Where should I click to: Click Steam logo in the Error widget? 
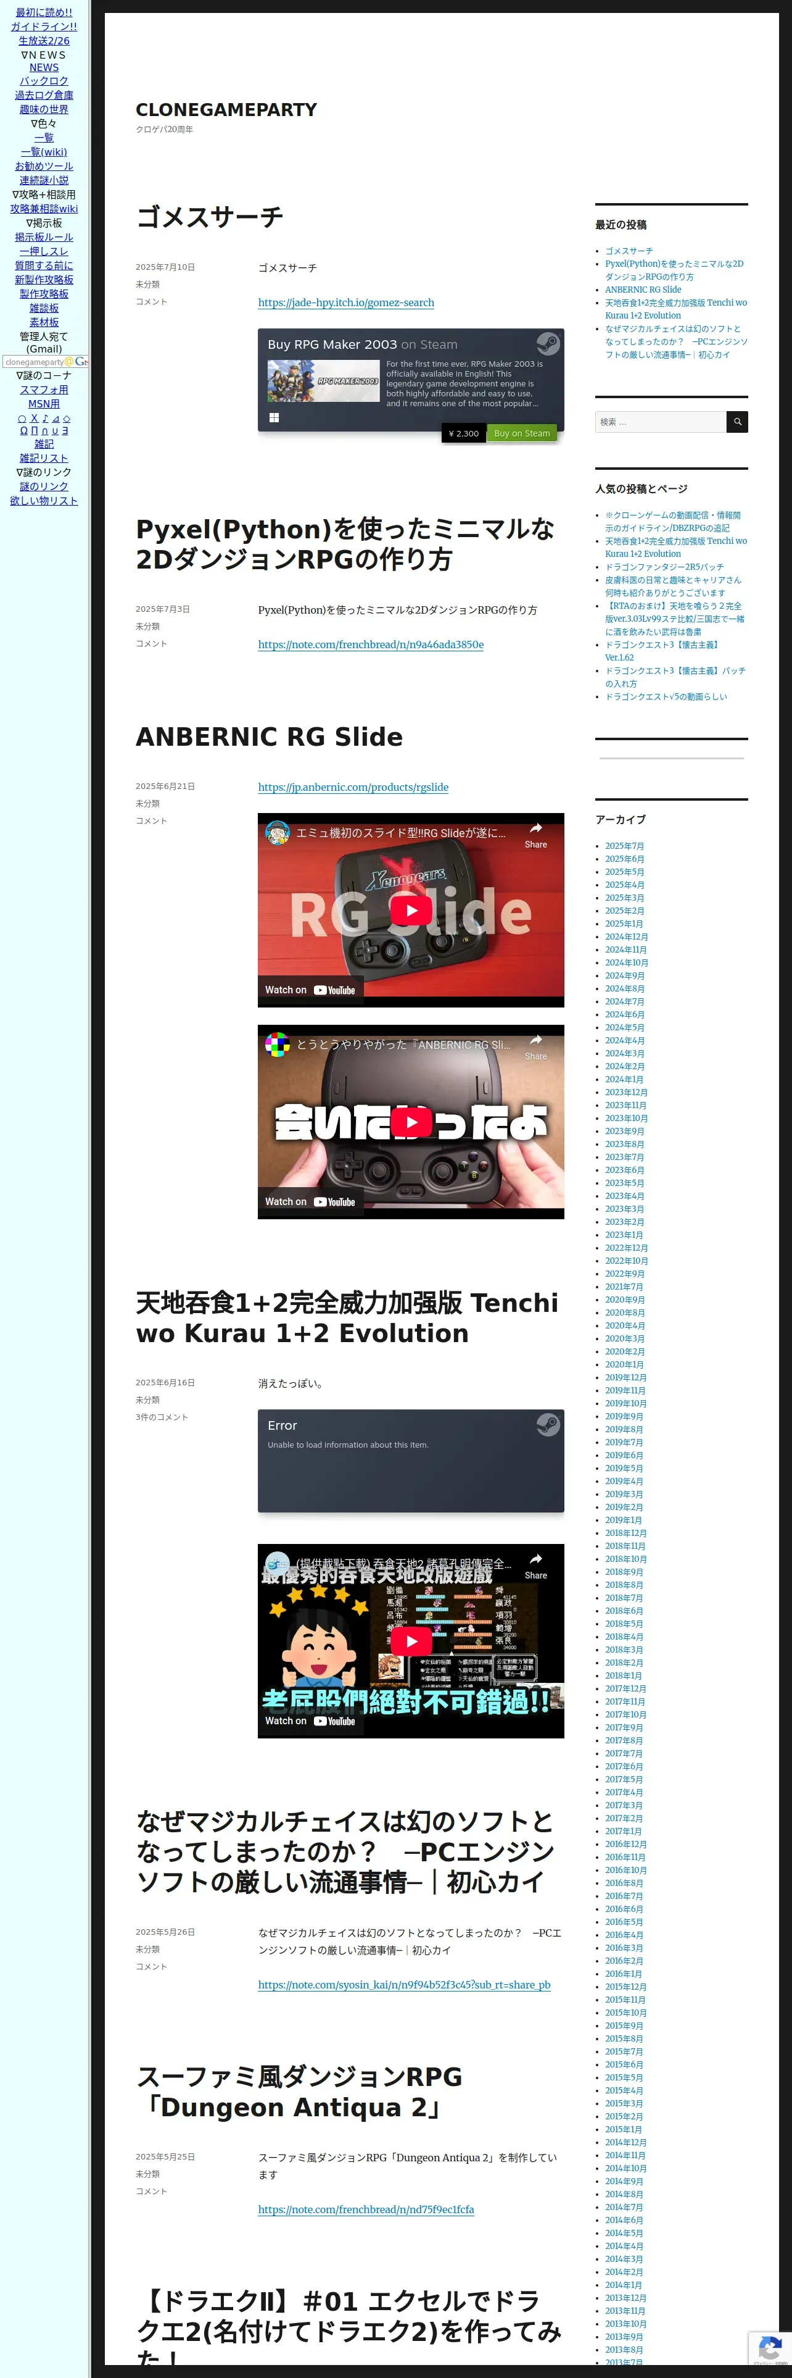[x=548, y=1424]
